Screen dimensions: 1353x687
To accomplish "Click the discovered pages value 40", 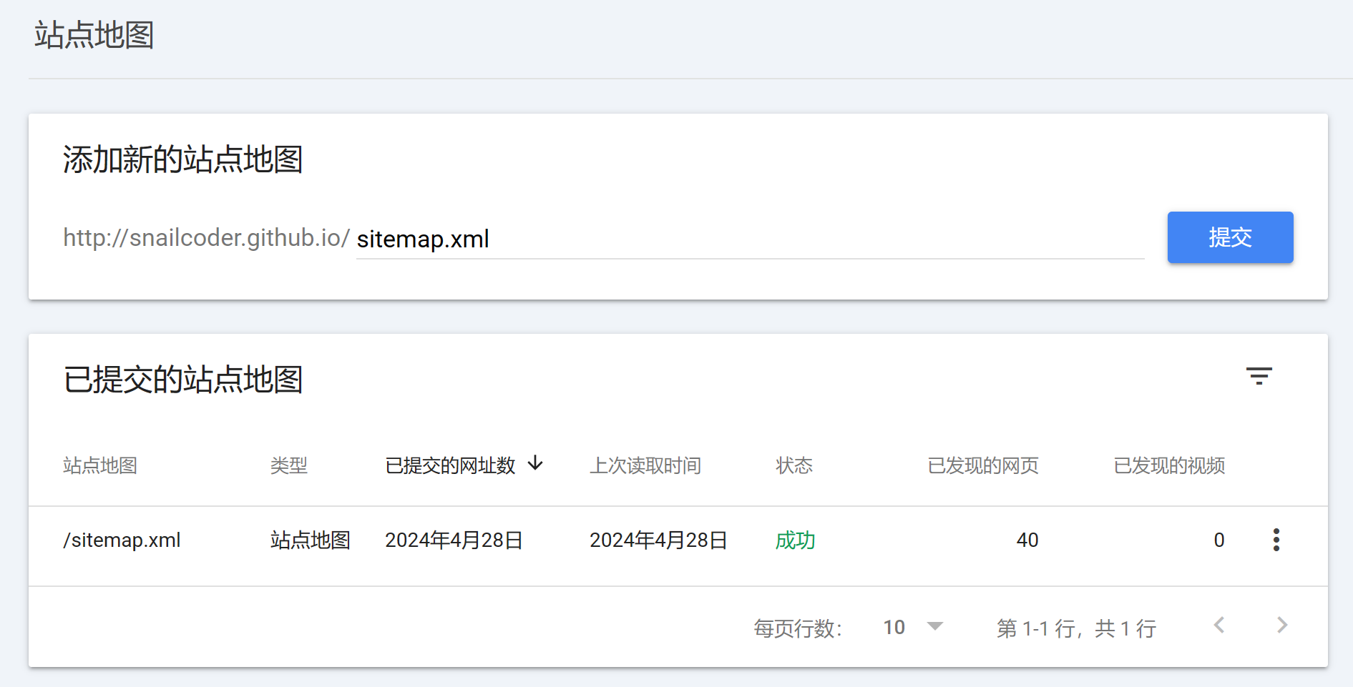I will tap(1027, 540).
